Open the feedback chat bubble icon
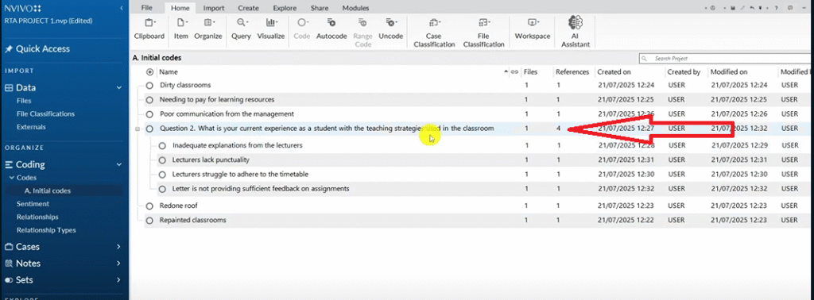Screen dimensions: 814x300 (790, 8)
